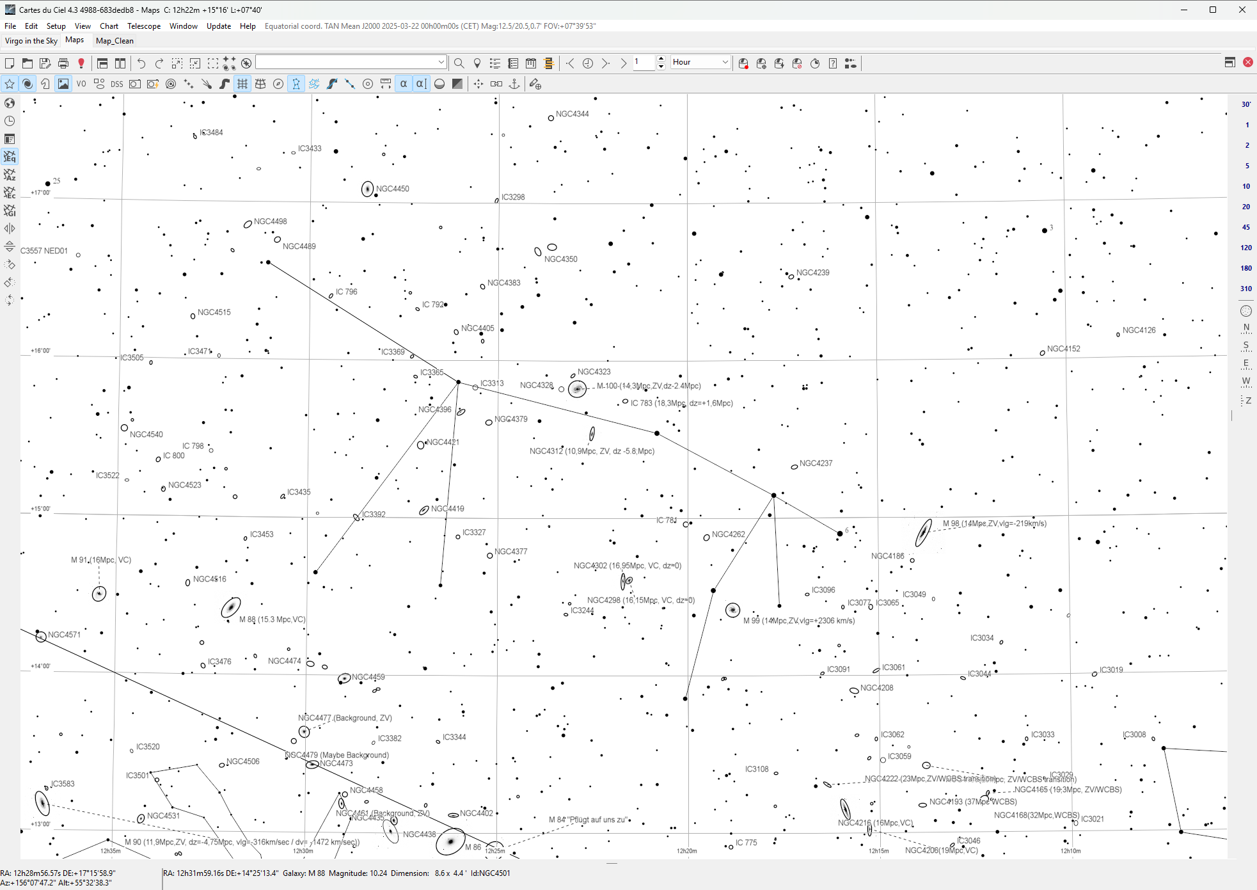Image resolution: width=1257 pixels, height=890 pixels.
Task: Switch to the Map_Clean tab
Action: [115, 41]
